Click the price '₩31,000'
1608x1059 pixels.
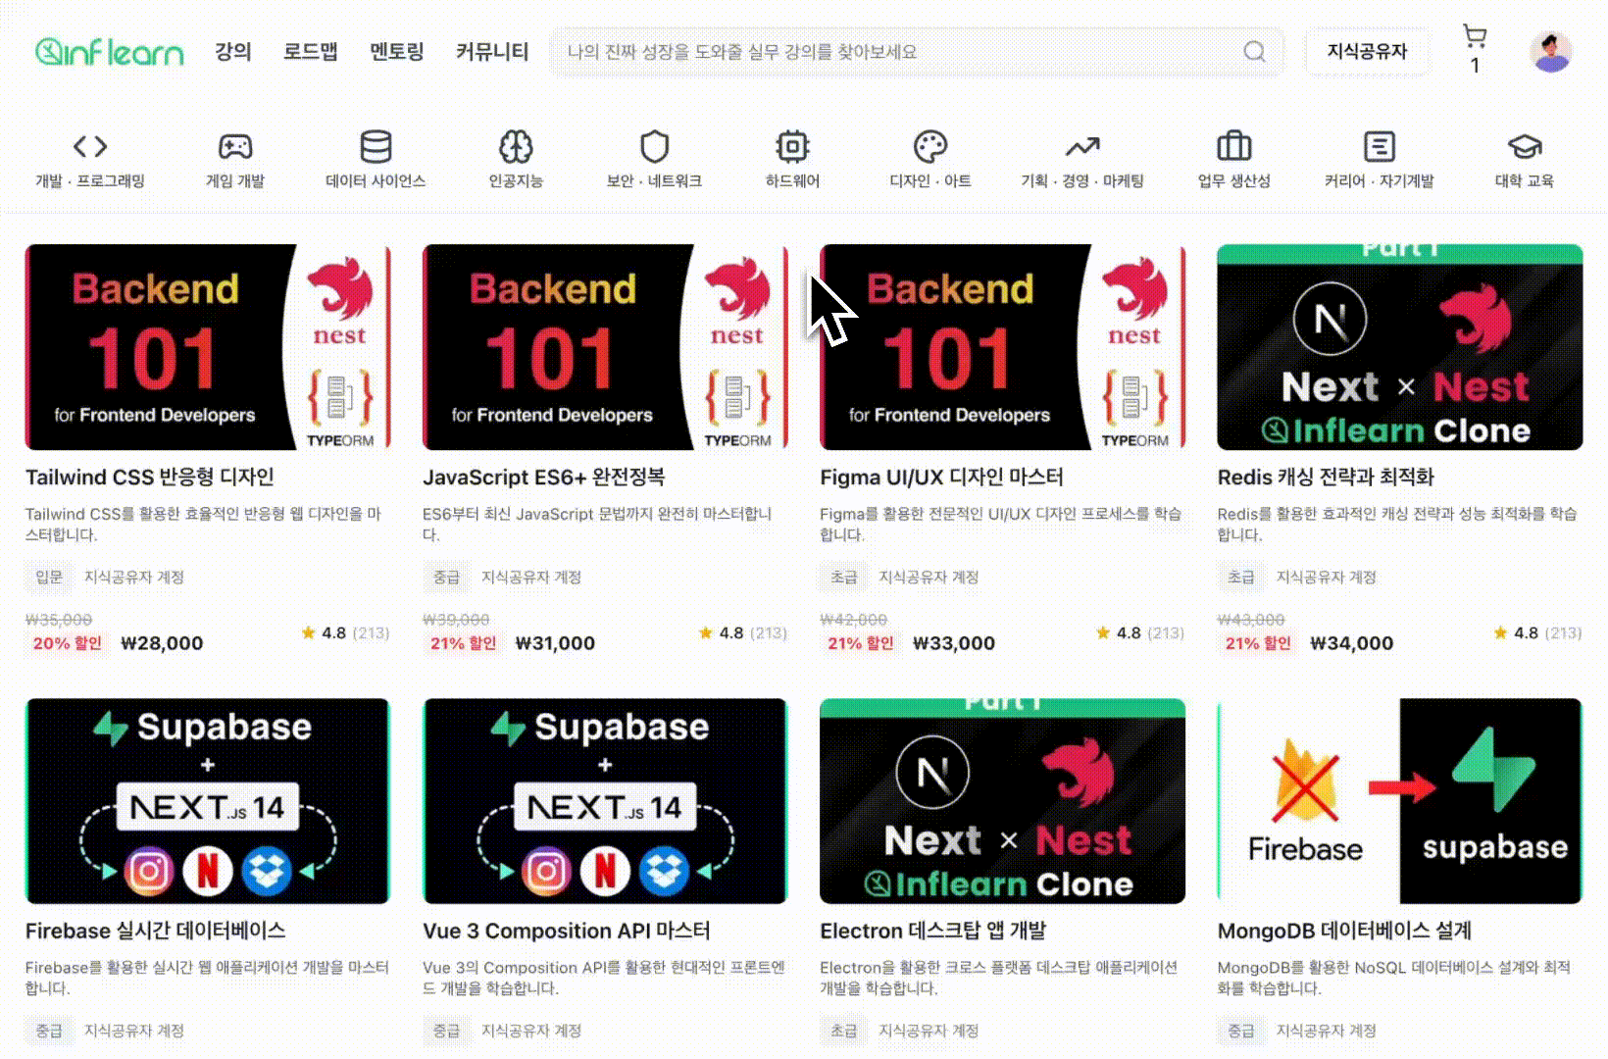(555, 643)
